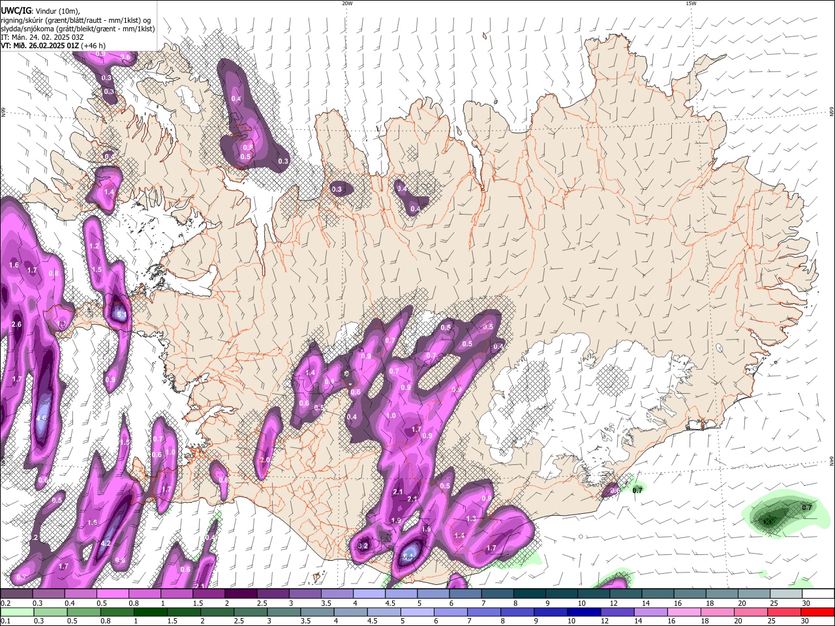Click the '2.6' precipitation value on the left edge

(x=16, y=324)
